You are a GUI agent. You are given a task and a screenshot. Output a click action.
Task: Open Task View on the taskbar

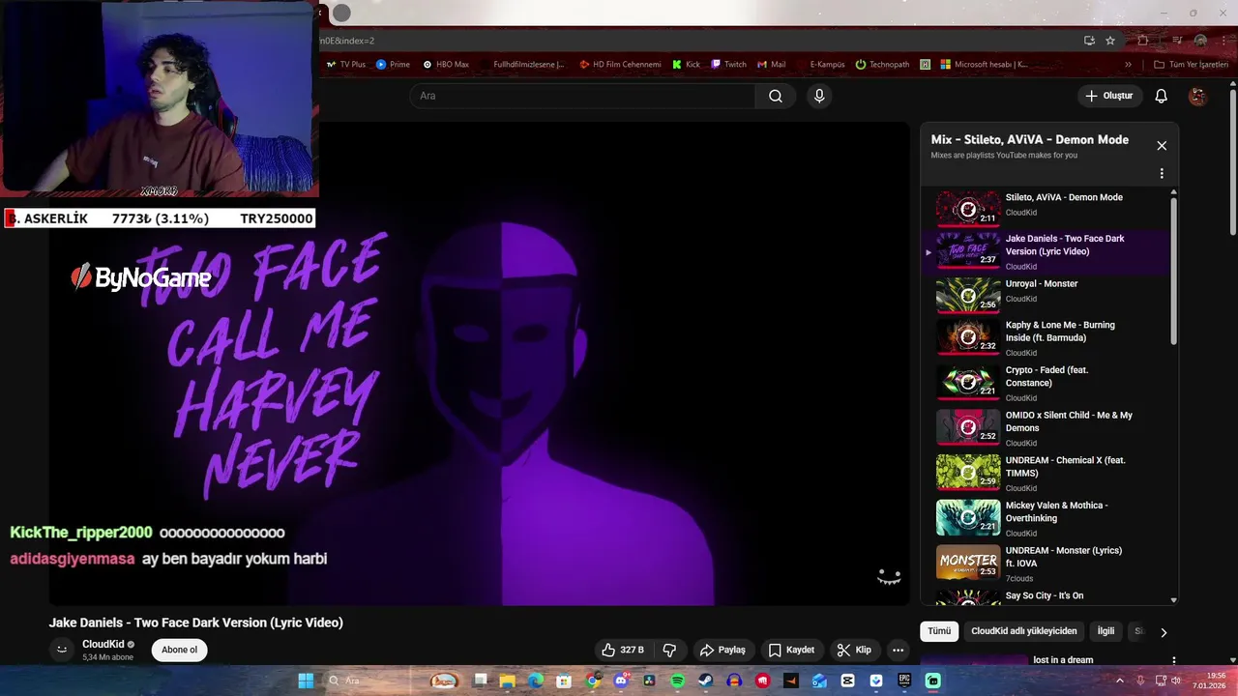click(480, 681)
